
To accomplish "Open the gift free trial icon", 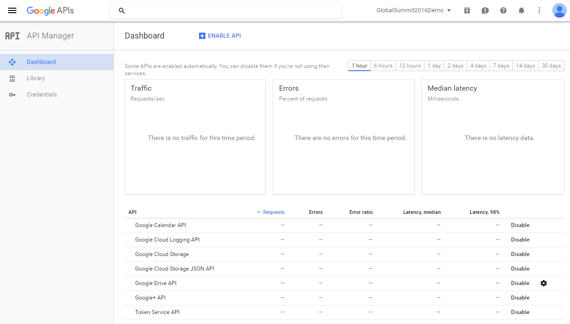I will pyautogui.click(x=467, y=10).
